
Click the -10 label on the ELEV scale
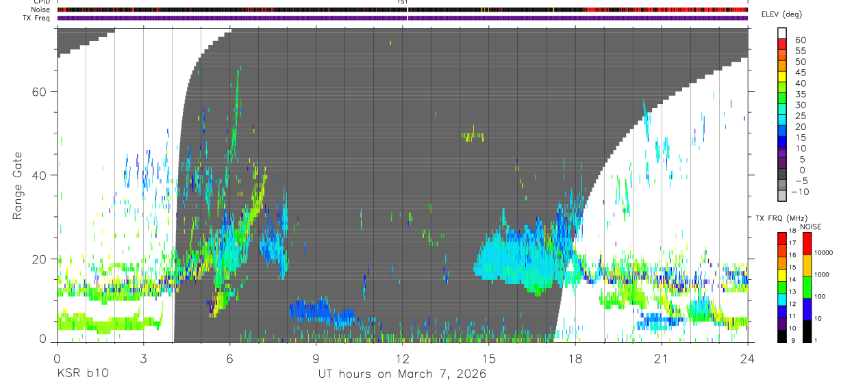[799, 192]
